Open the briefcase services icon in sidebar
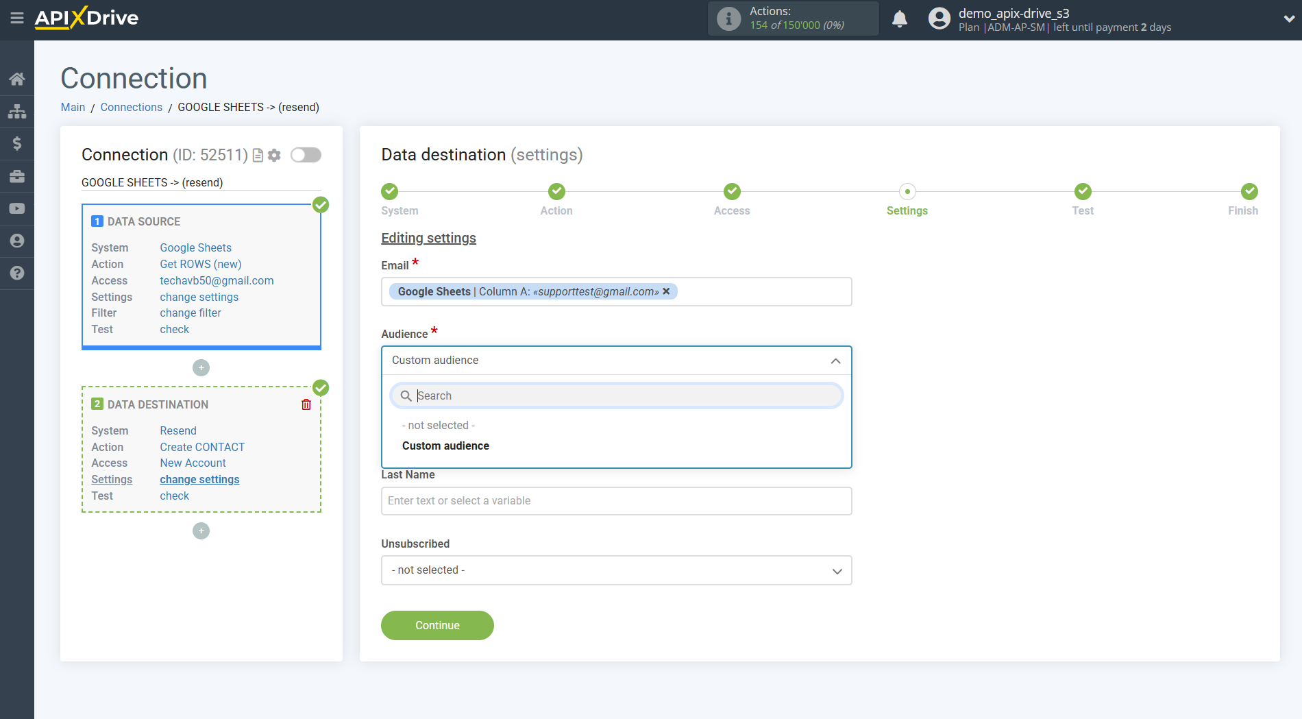Screen dimensions: 1302x719 click(x=17, y=175)
